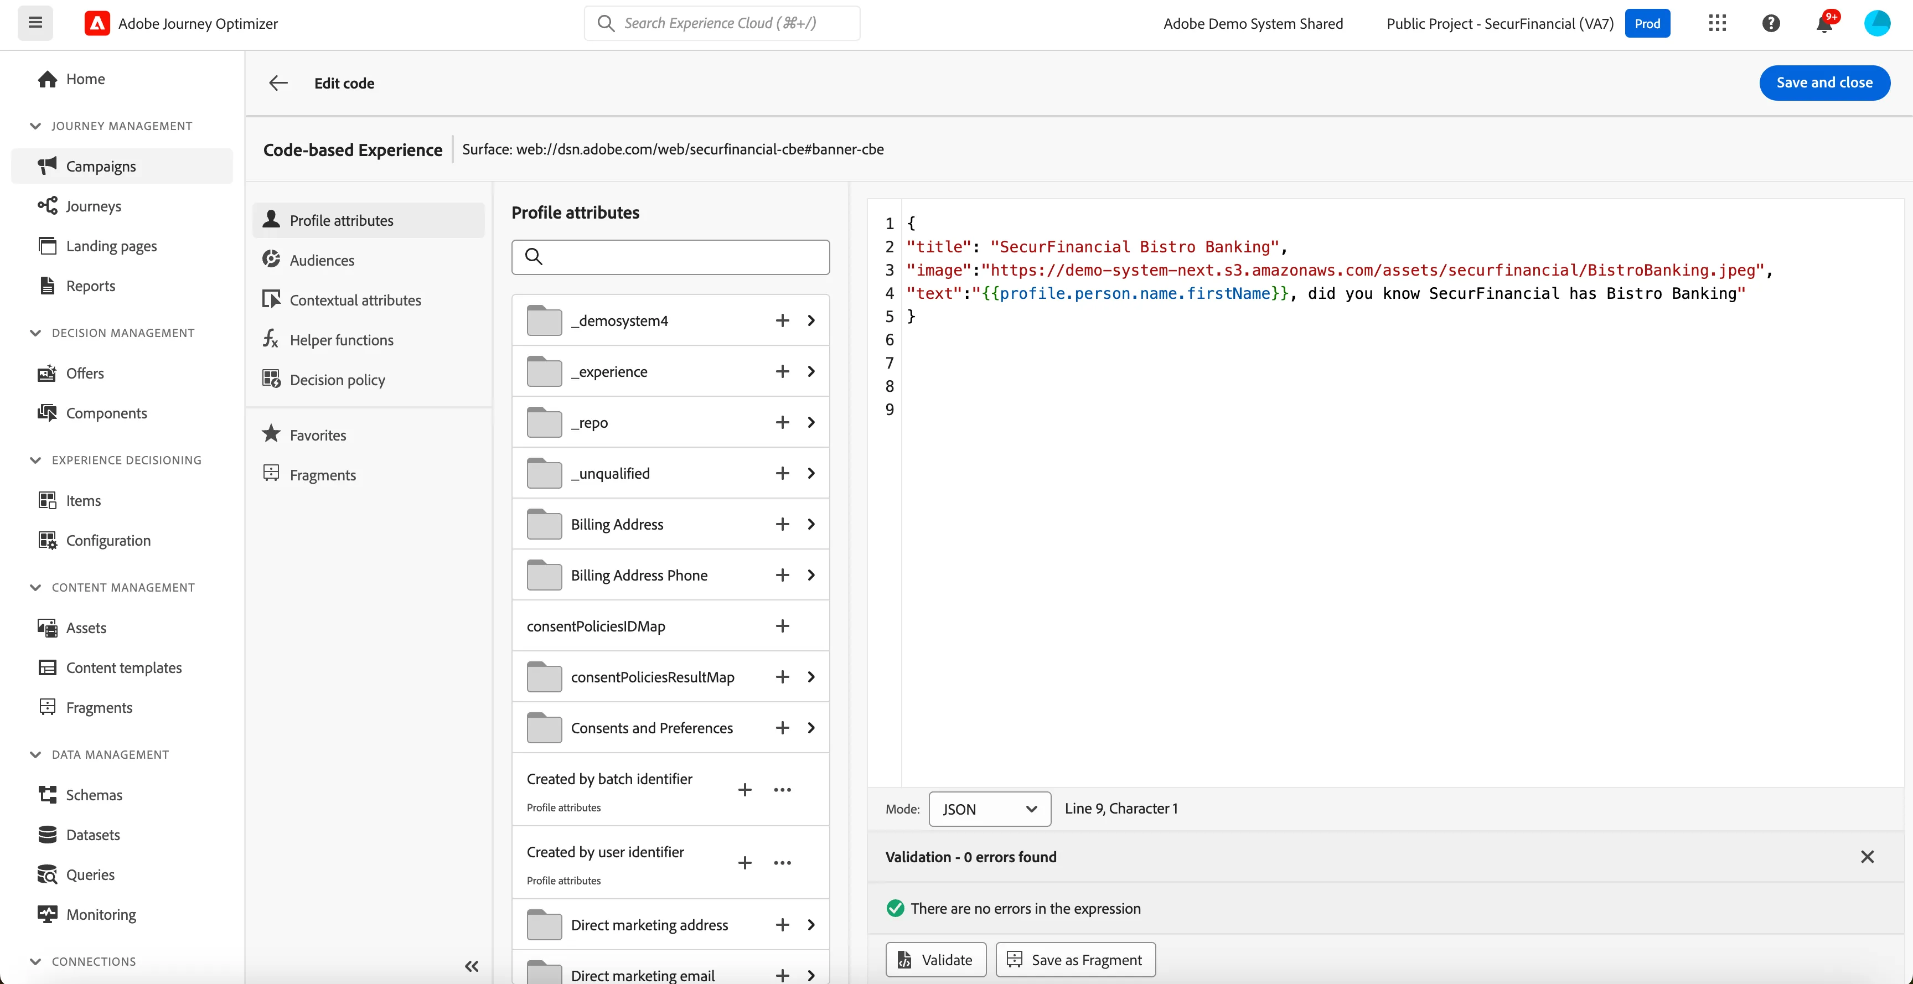Collapse the Decision Management section

pyautogui.click(x=35, y=333)
